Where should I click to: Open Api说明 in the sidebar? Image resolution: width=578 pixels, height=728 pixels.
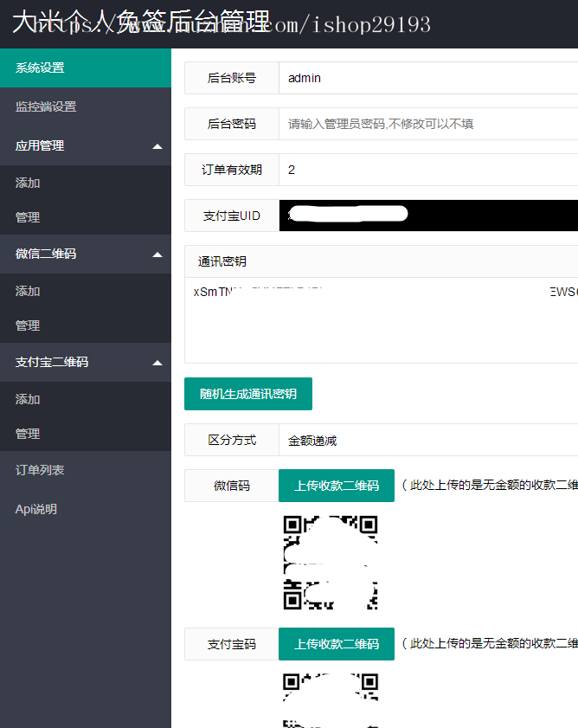(86, 509)
